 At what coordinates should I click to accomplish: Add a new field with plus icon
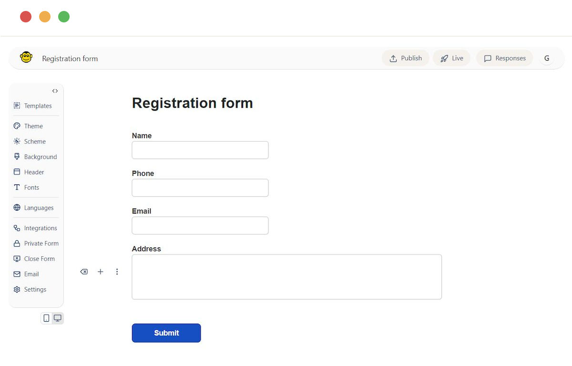100,272
